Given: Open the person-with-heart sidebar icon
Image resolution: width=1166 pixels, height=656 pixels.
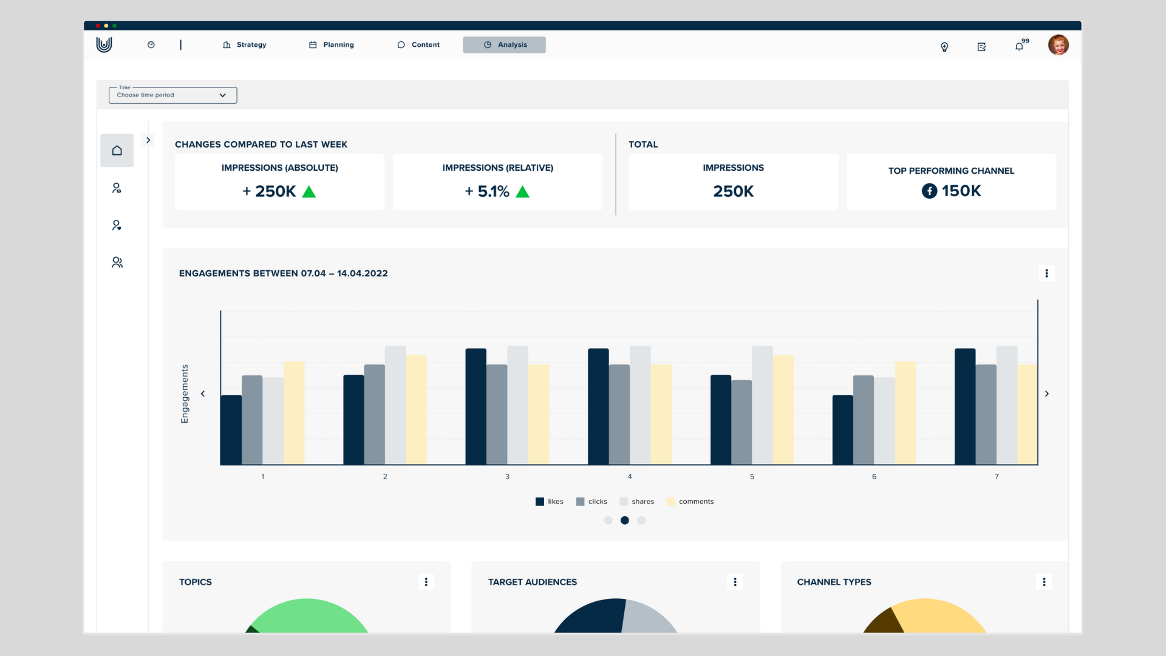Looking at the screenshot, I should (x=117, y=225).
